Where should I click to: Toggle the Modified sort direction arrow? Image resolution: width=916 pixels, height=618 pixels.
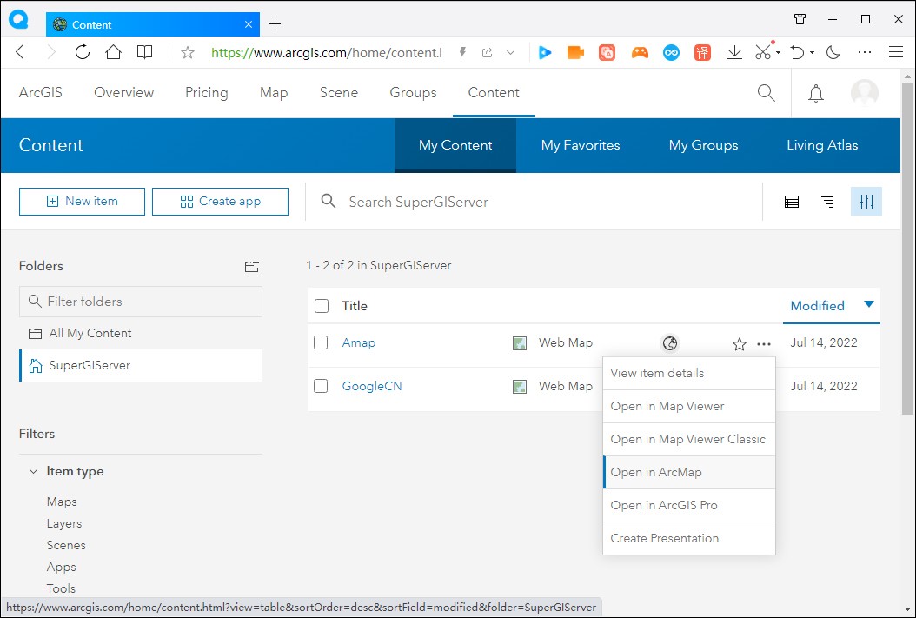pos(869,304)
